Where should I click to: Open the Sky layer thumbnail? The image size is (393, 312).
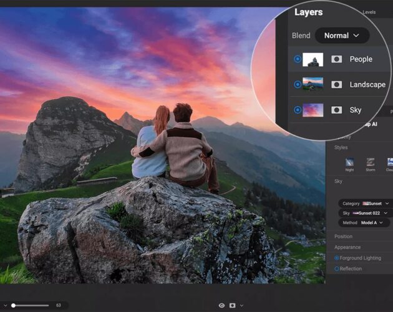coord(313,110)
